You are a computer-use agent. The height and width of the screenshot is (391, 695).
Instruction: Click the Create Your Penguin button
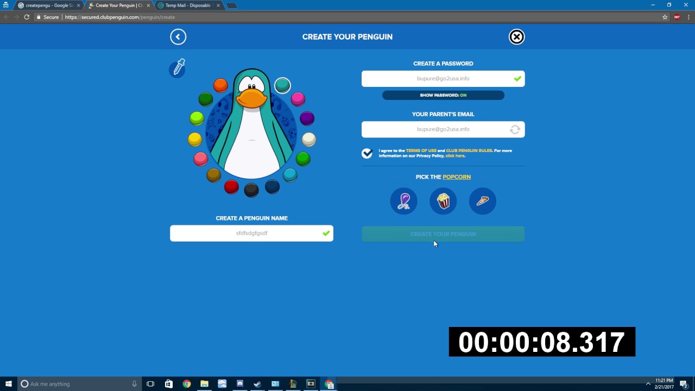[443, 234]
